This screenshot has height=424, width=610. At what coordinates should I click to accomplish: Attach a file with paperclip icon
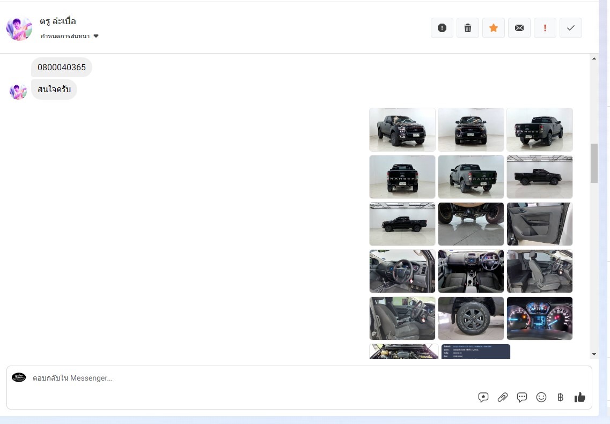click(x=503, y=397)
